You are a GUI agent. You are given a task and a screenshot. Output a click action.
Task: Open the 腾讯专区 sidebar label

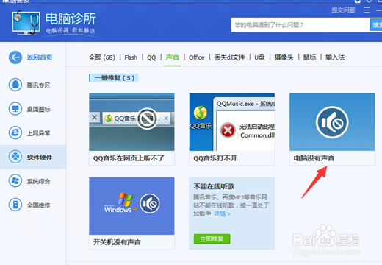coord(38,85)
